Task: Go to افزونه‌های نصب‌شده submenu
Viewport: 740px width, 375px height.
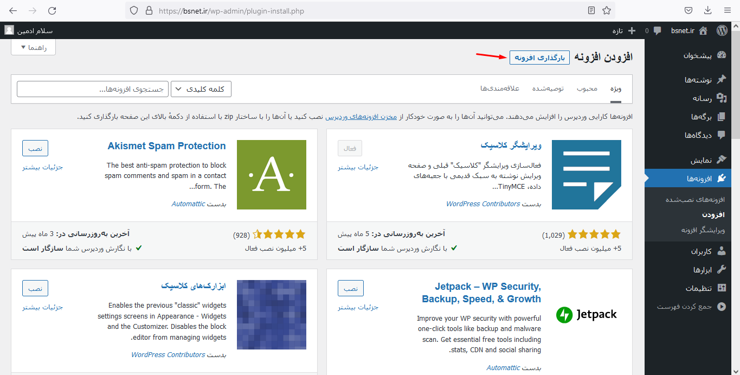Action: (x=695, y=200)
